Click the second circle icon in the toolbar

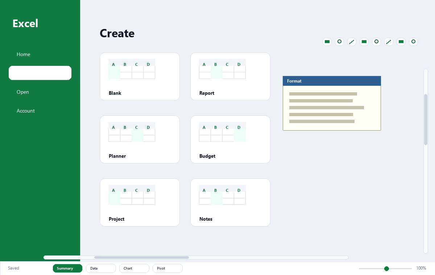click(x=376, y=42)
